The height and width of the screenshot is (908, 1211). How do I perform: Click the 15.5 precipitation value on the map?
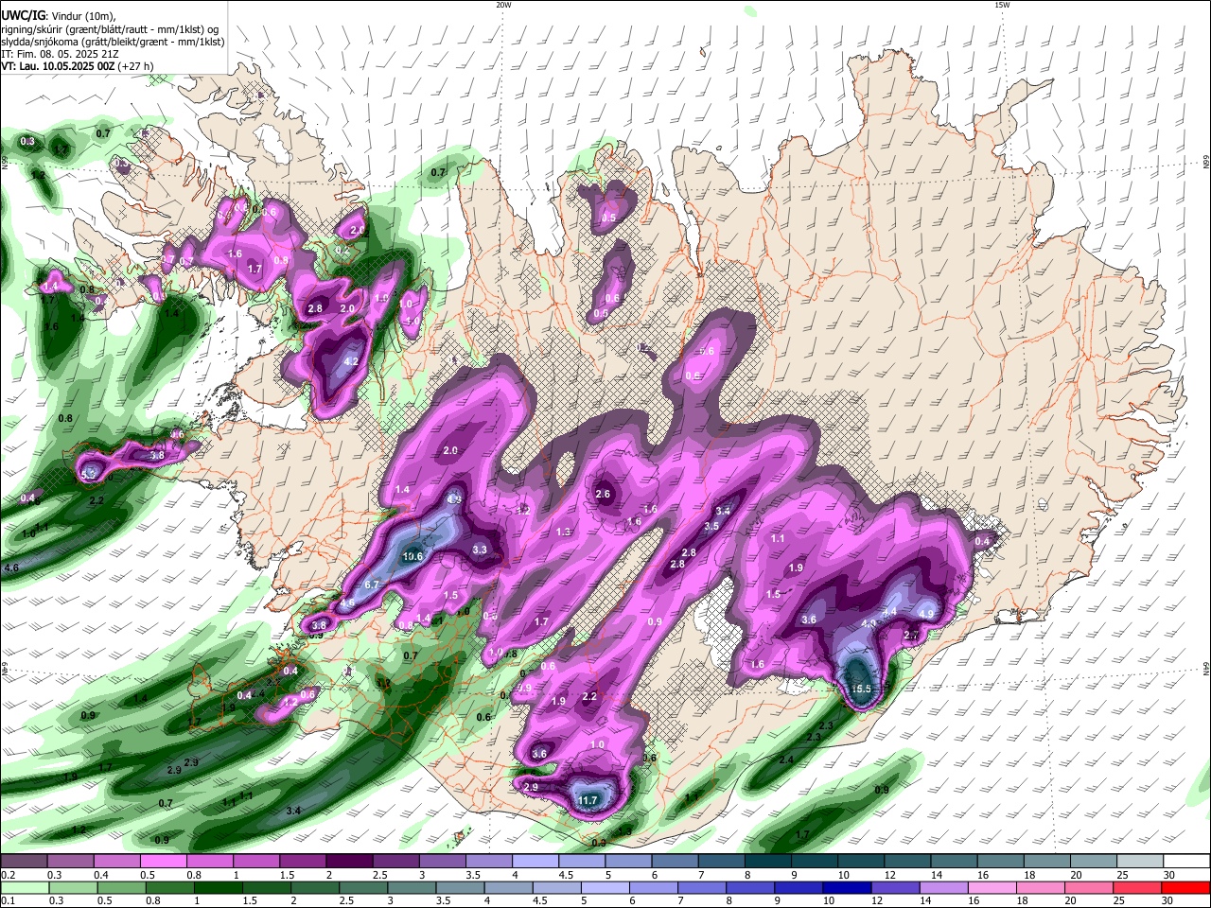tap(860, 690)
